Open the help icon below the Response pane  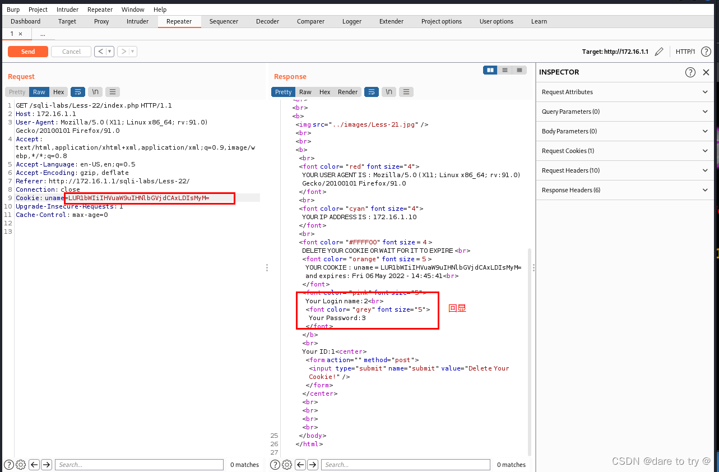(275, 465)
